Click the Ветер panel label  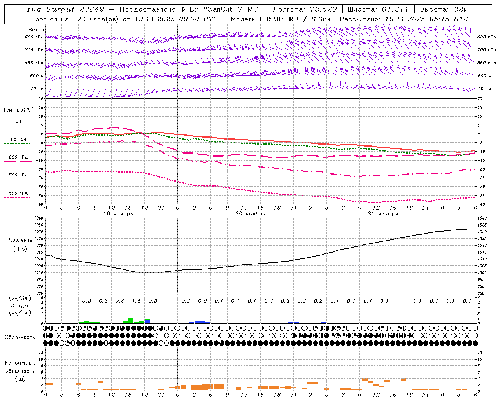36,30
